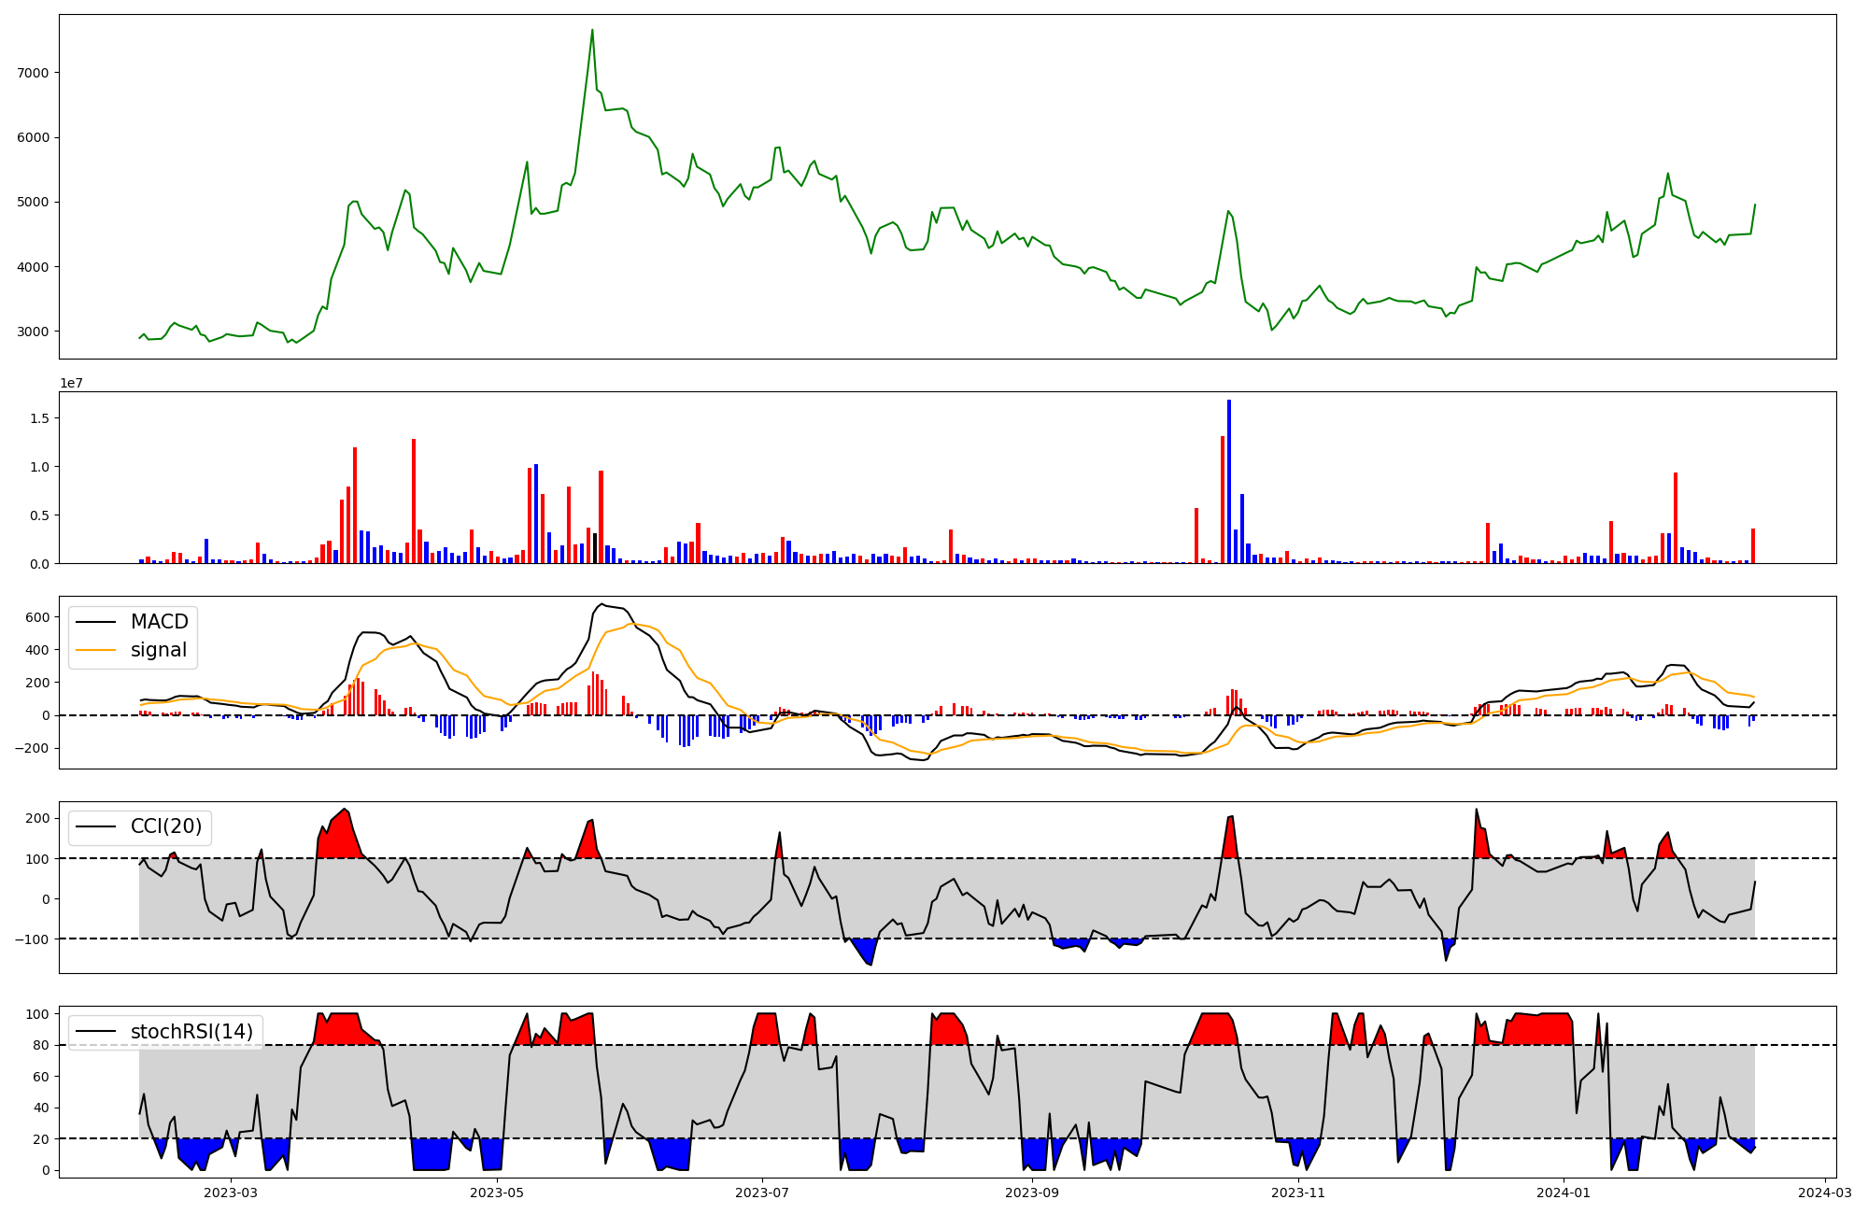The width and height of the screenshot is (1868, 1214).
Task: Click the orange signal legend entry
Action: (158, 650)
